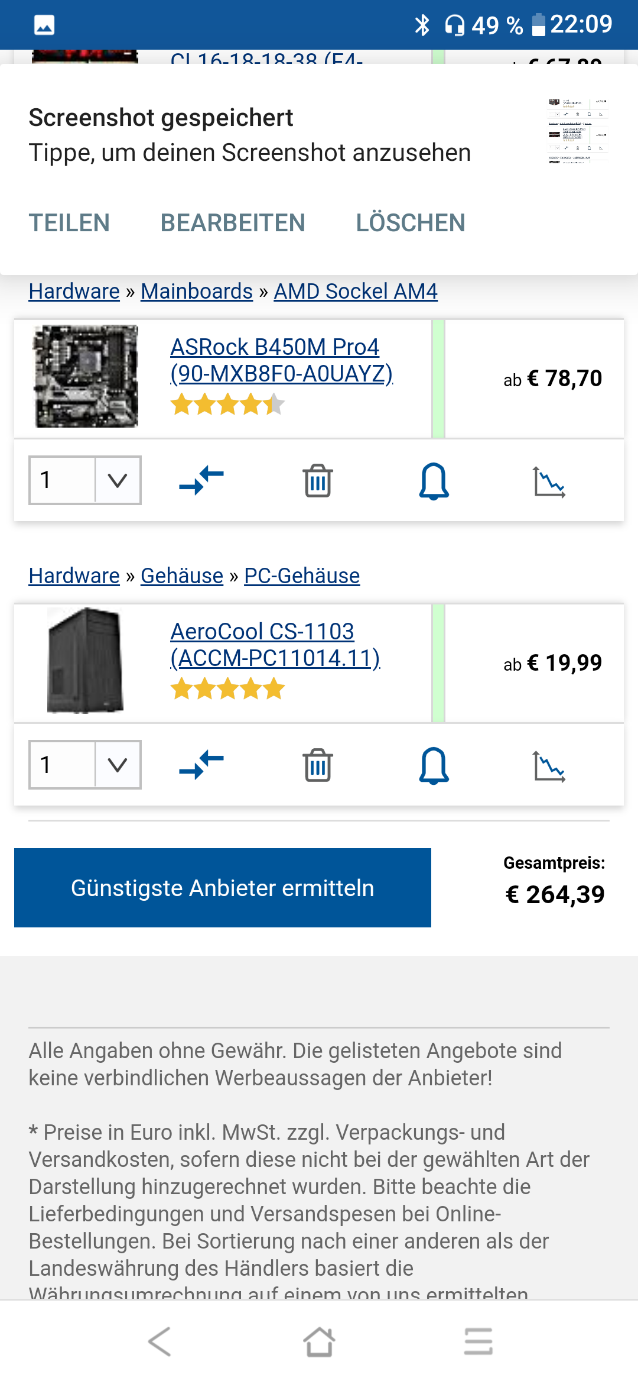Delete ASRock B450M Pro4 via trash icon
Viewport: 638px width, 1384px height.
318,480
